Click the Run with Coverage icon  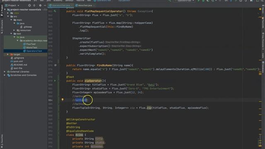coord(208,1)
